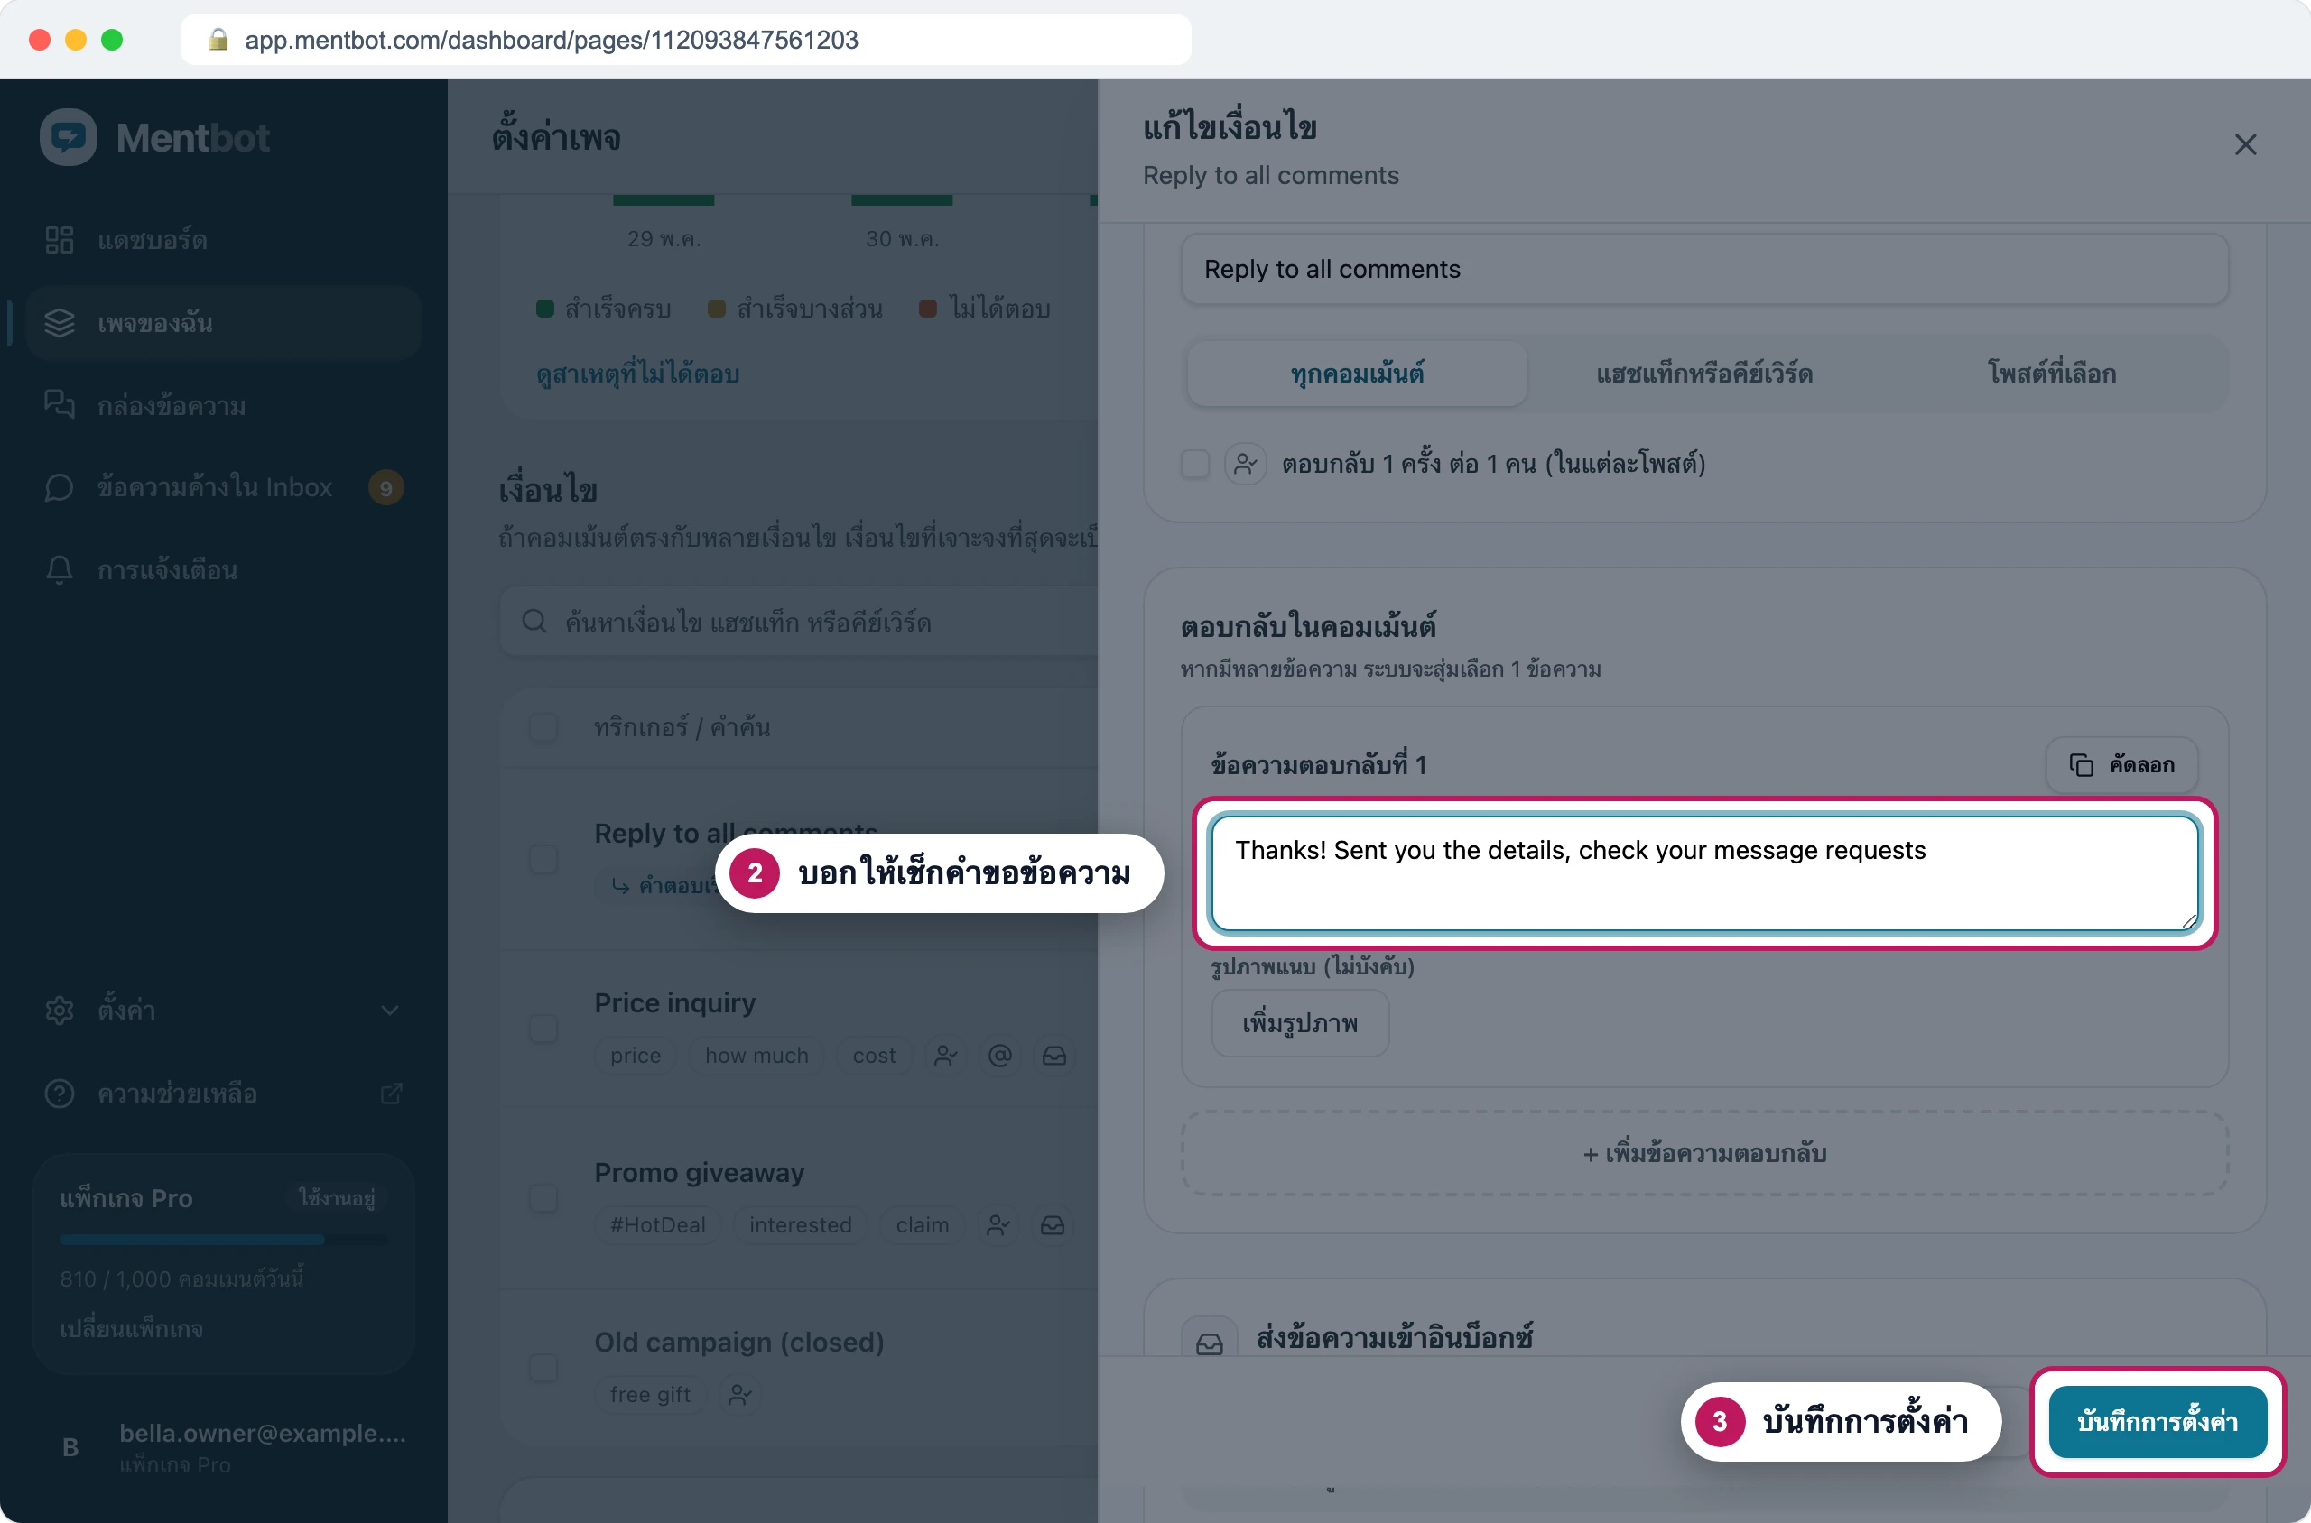Select the Old campaign (closed) checkbox

coord(543,1368)
